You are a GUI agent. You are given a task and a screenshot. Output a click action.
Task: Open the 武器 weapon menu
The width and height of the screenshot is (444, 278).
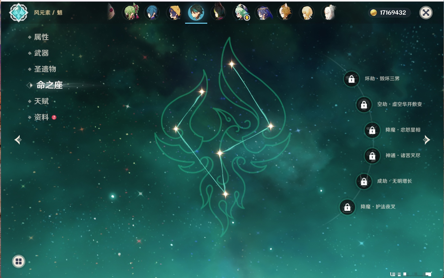click(41, 53)
